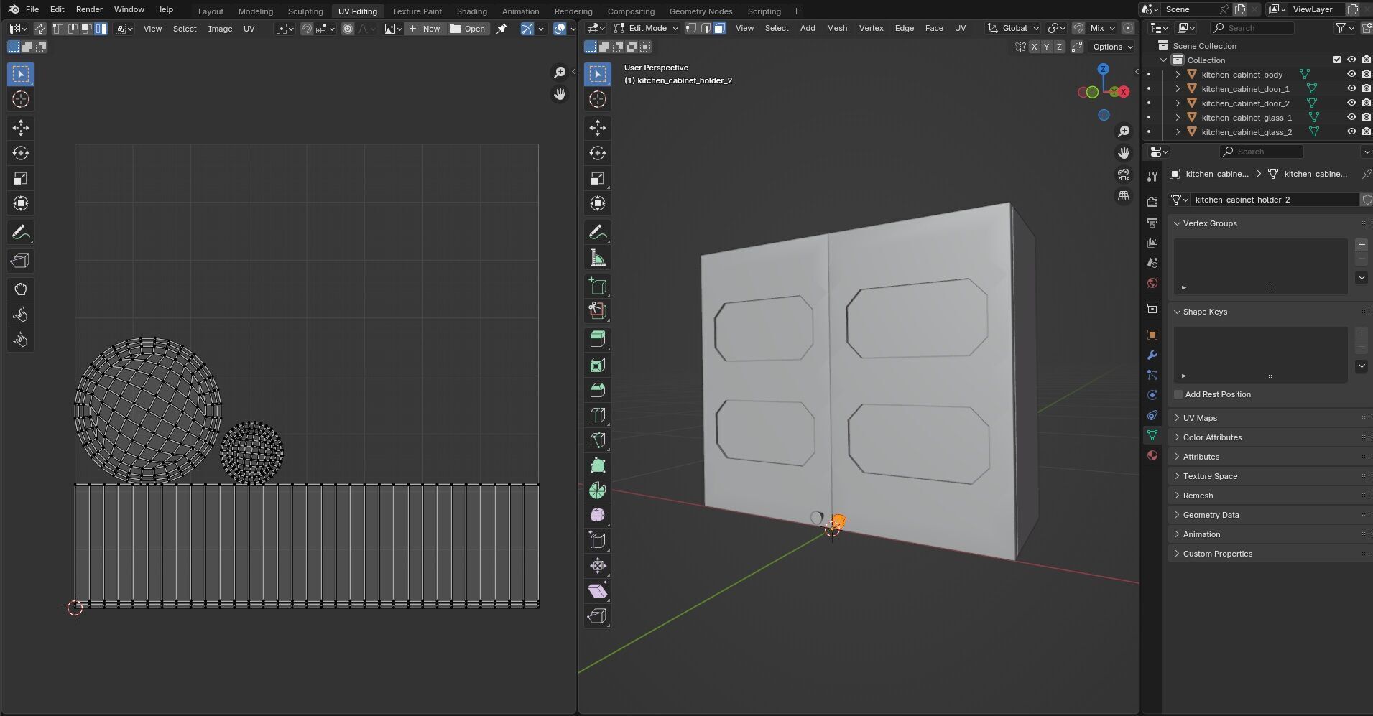
Task: Select the Rip Region tool
Action: 598,616
